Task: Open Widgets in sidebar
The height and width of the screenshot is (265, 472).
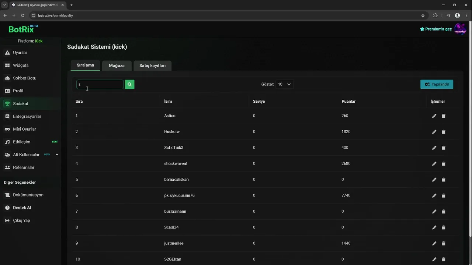Action: 31,66
